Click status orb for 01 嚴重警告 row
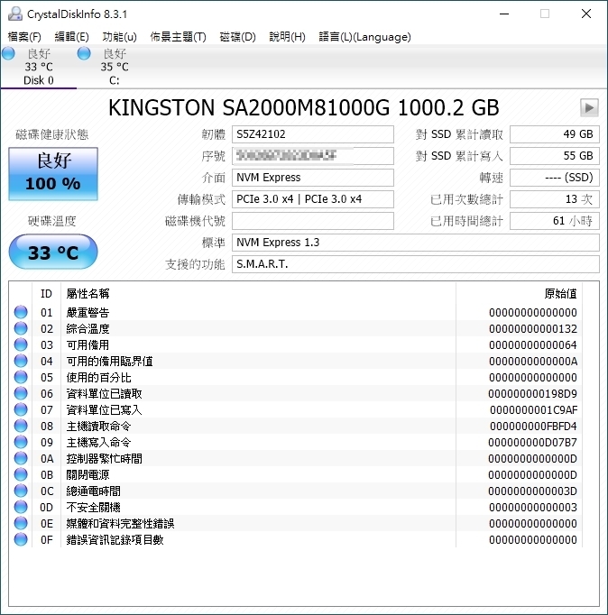608x615 pixels. coord(21,313)
